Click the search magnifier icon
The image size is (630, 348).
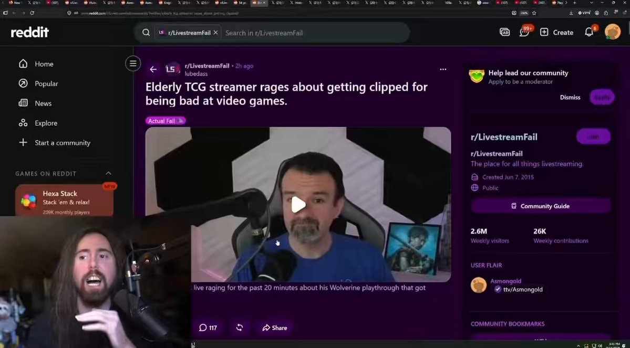click(146, 33)
